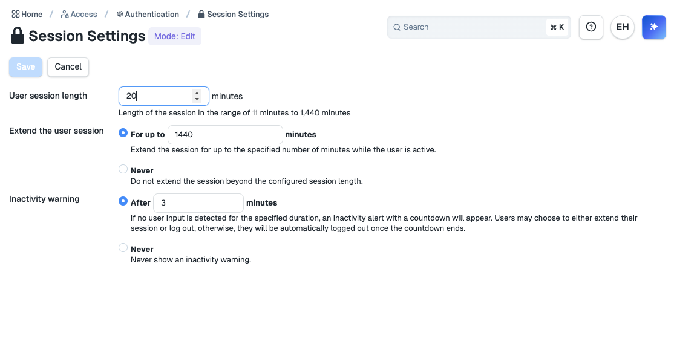Open the EH account avatar menu
This screenshot has height=353, width=674.
[x=623, y=27]
